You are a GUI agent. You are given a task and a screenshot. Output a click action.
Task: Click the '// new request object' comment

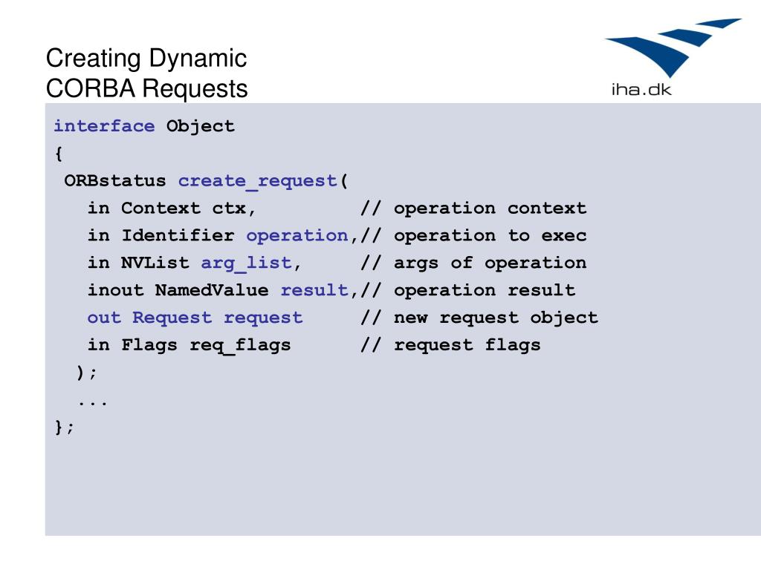479,318
